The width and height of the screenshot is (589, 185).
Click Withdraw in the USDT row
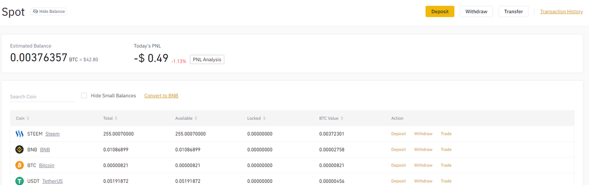[423, 181]
